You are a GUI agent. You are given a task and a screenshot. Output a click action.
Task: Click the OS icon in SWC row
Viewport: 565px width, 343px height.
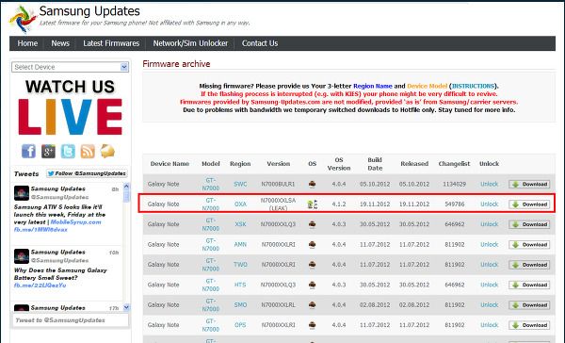pyautogui.click(x=312, y=184)
